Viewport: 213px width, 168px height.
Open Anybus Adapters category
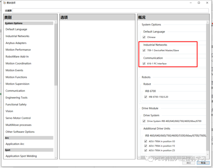16,43
